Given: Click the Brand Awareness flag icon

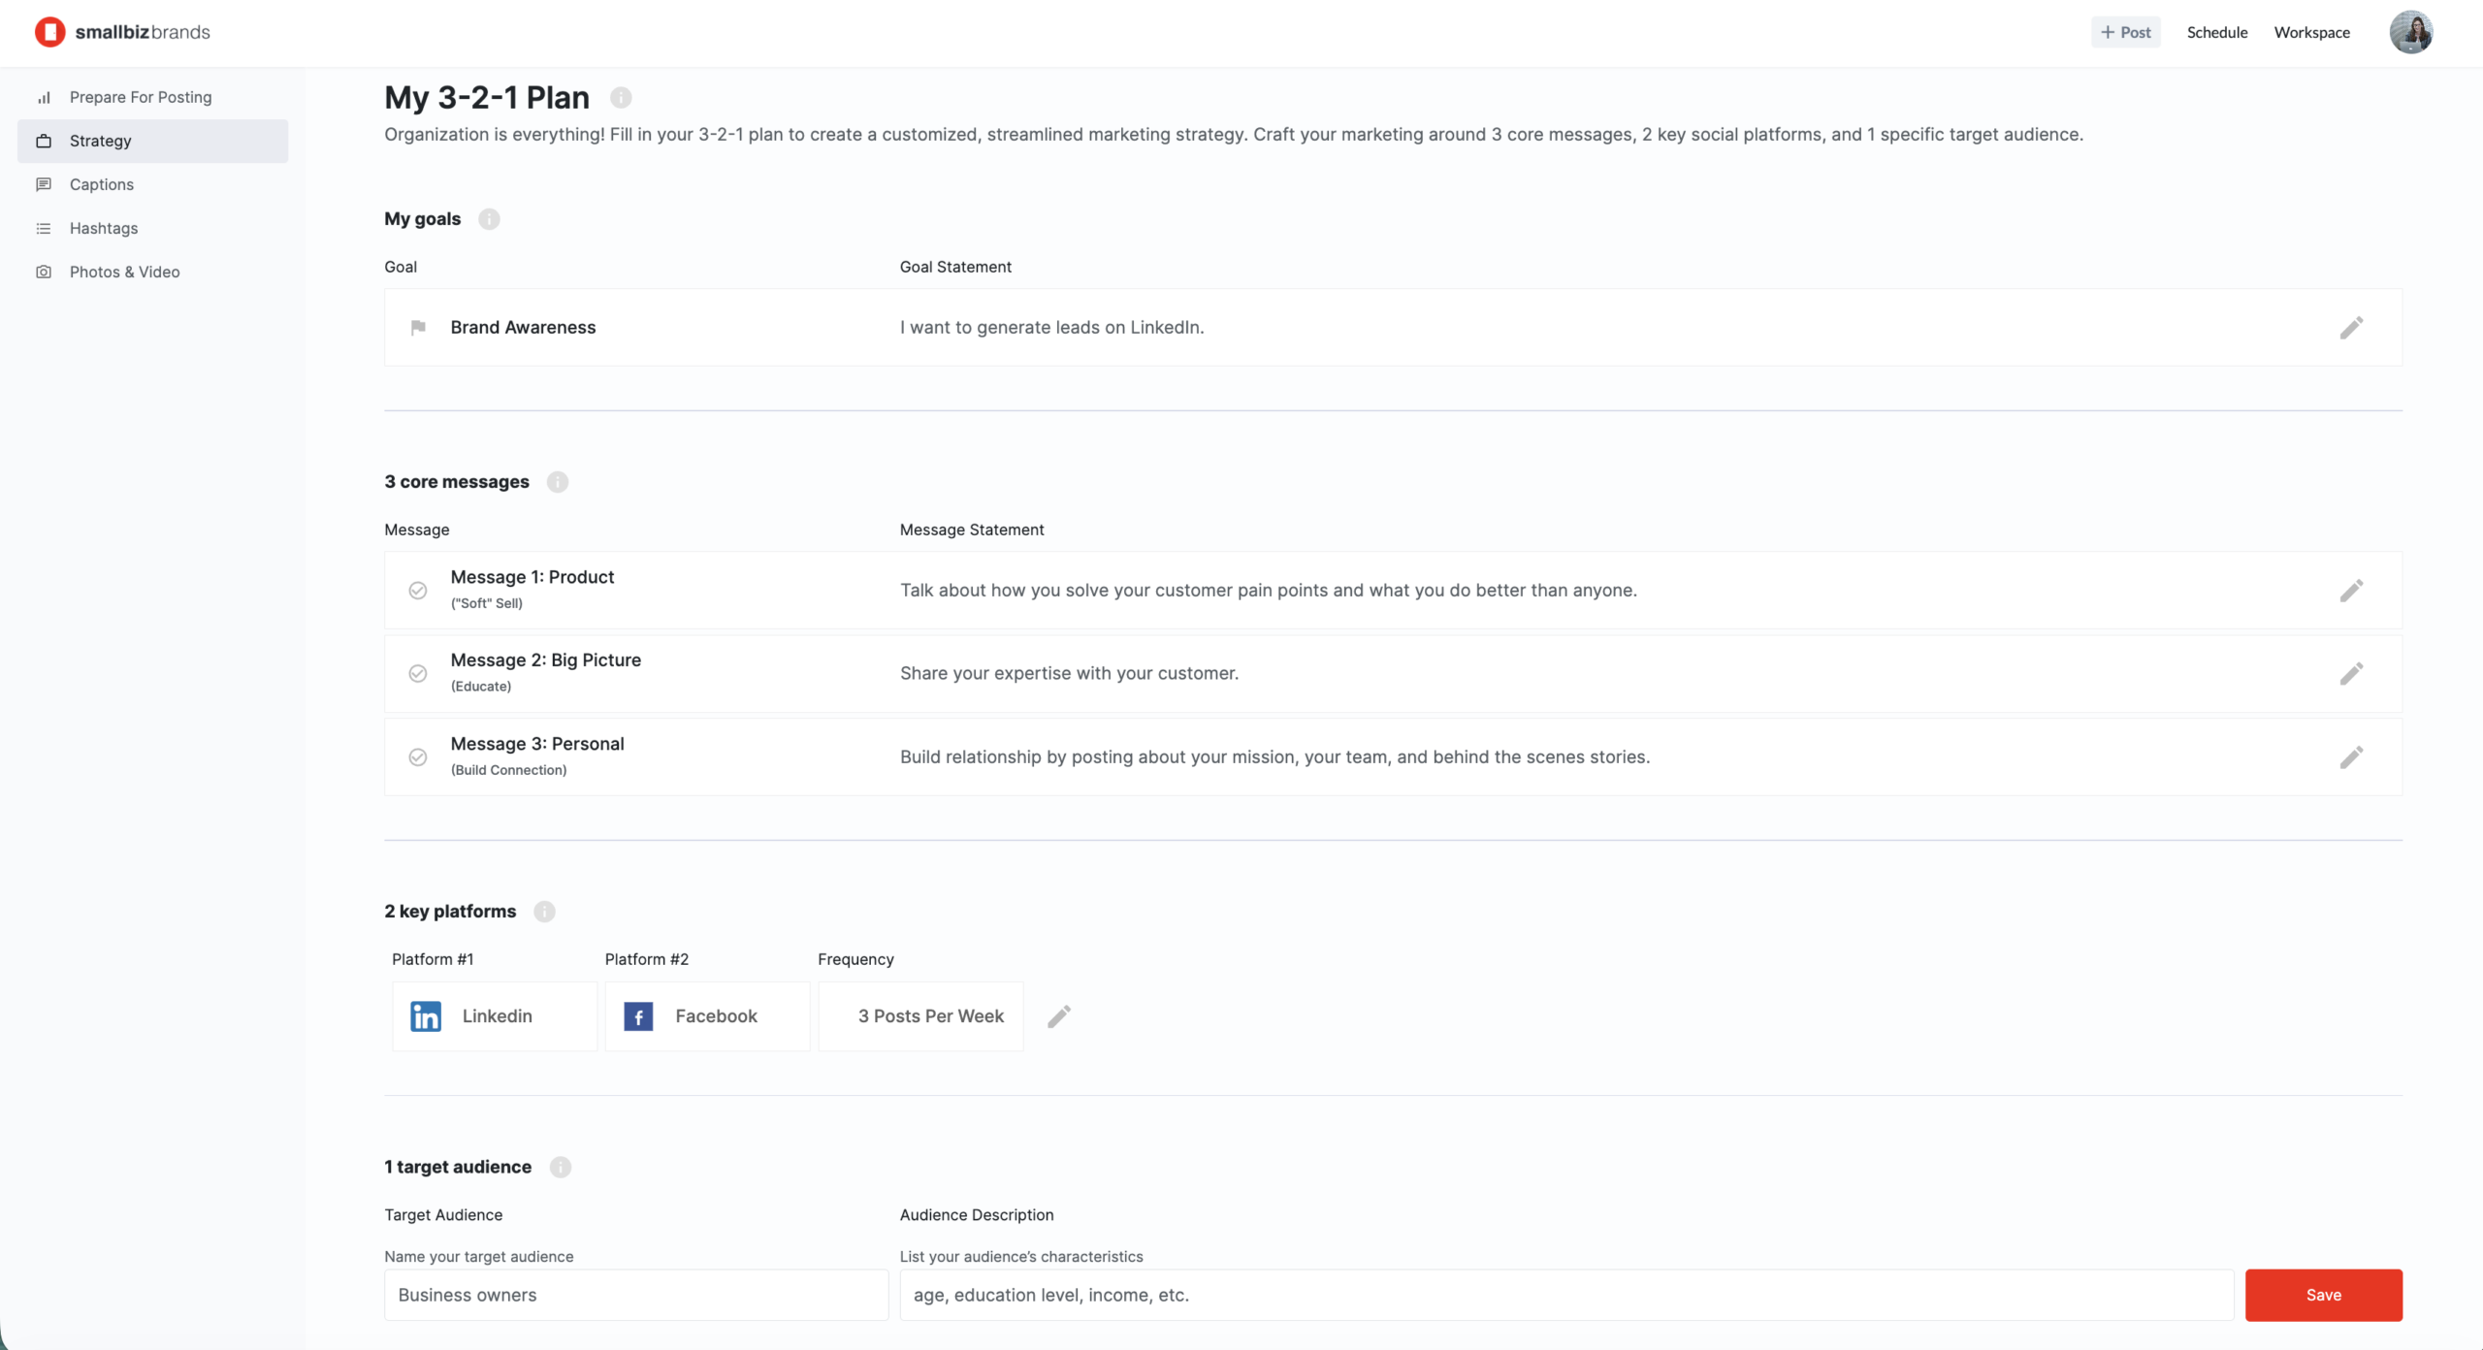Looking at the screenshot, I should click(x=418, y=328).
